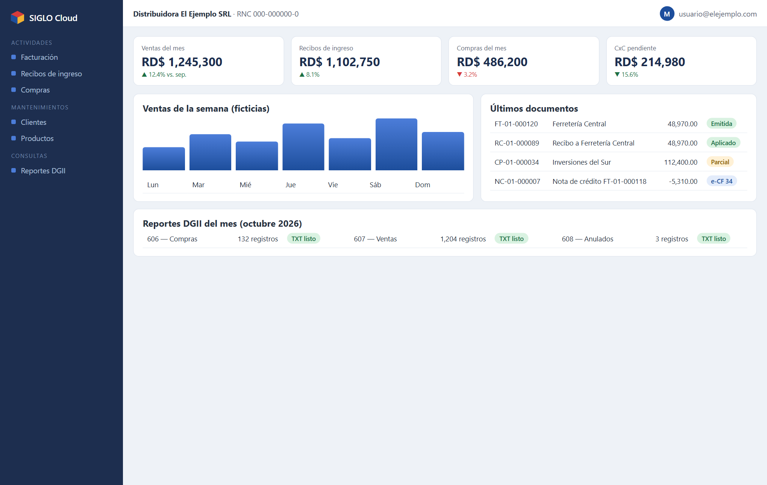Image resolution: width=767 pixels, height=485 pixels.
Task: Click Nota de crédito FT-01-000118 description
Action: [x=599, y=182]
